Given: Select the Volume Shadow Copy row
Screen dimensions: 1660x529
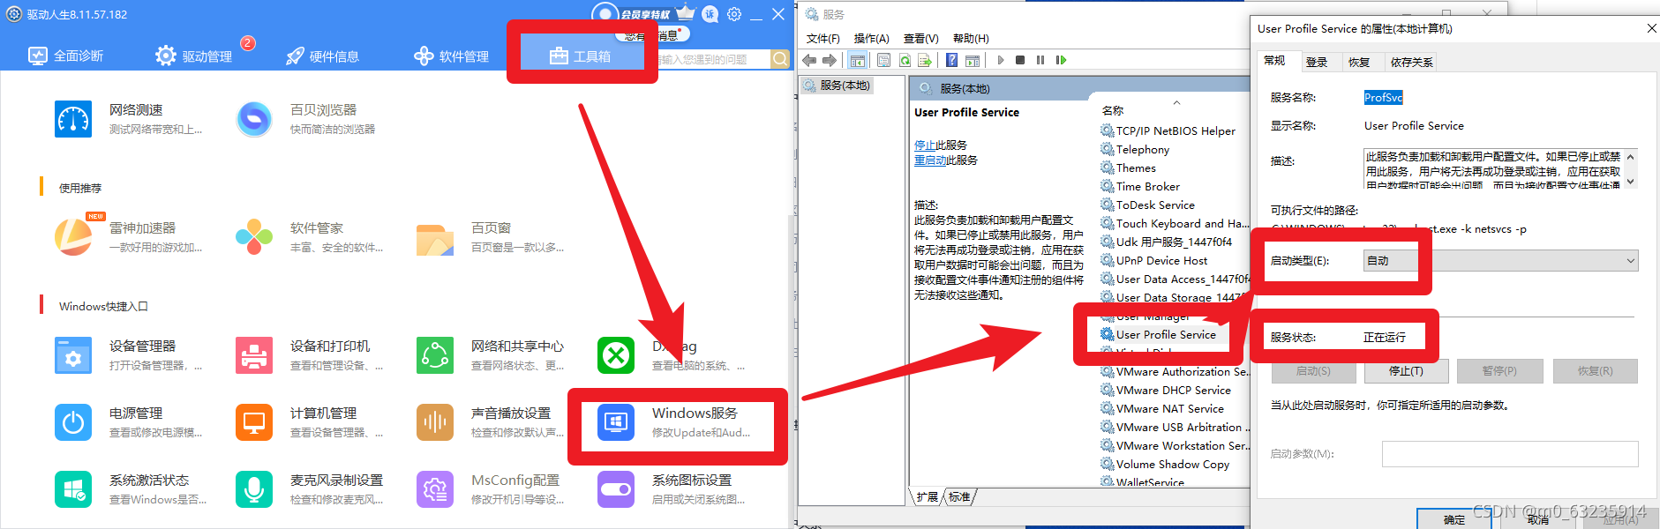Looking at the screenshot, I should click(x=1174, y=464).
